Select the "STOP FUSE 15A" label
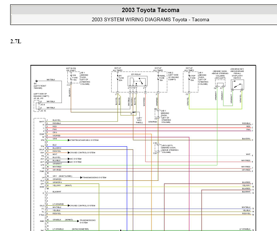The width and height of the screenshot is (277, 231). coord(192,78)
